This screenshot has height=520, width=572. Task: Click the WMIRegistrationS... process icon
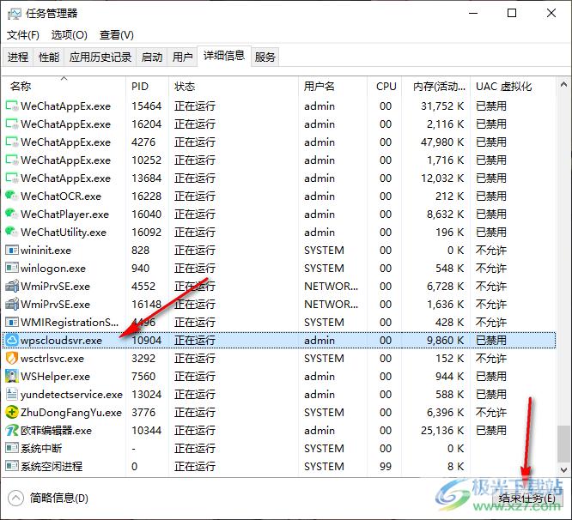pyautogui.click(x=12, y=323)
